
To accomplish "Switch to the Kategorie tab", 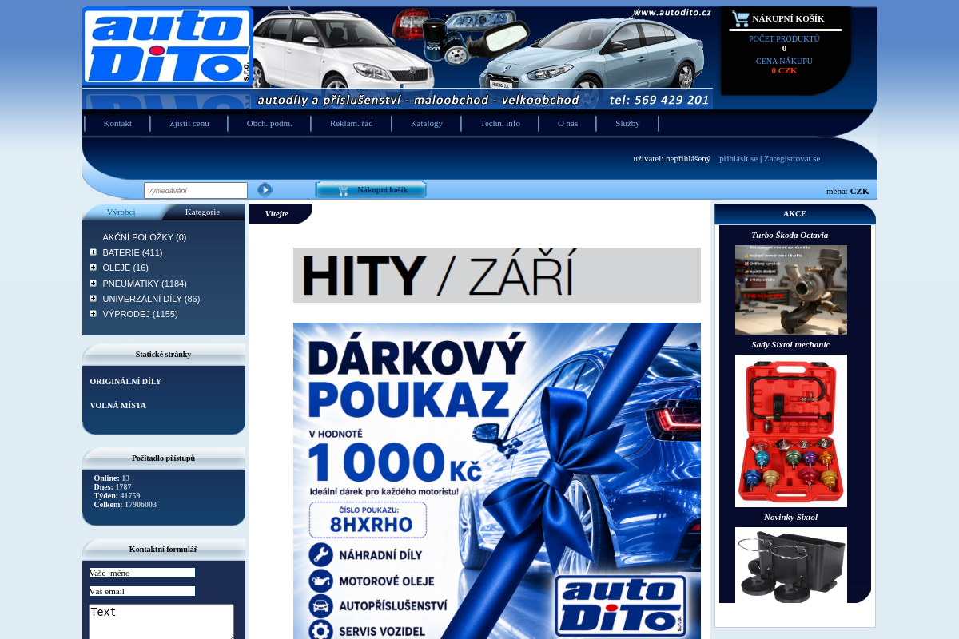I will 202,212.
